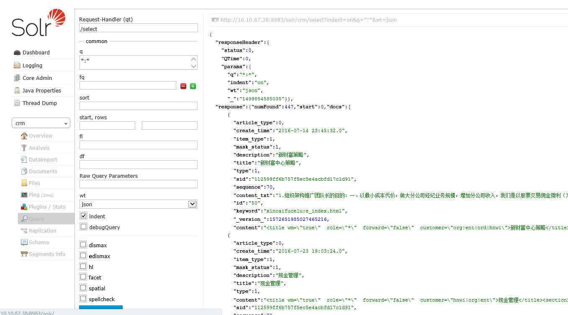Viewport: 568px width, 315px height.
Task: Remove fq filter with red minus icon
Action: [183, 86]
